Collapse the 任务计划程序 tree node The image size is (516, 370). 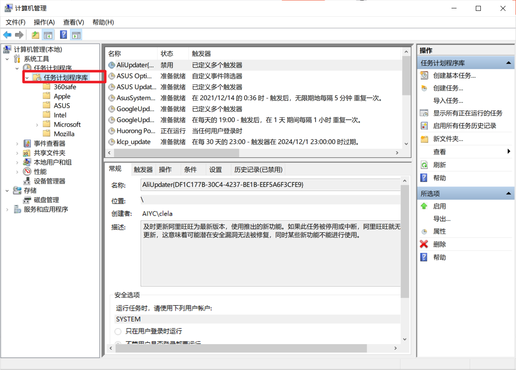(x=17, y=68)
